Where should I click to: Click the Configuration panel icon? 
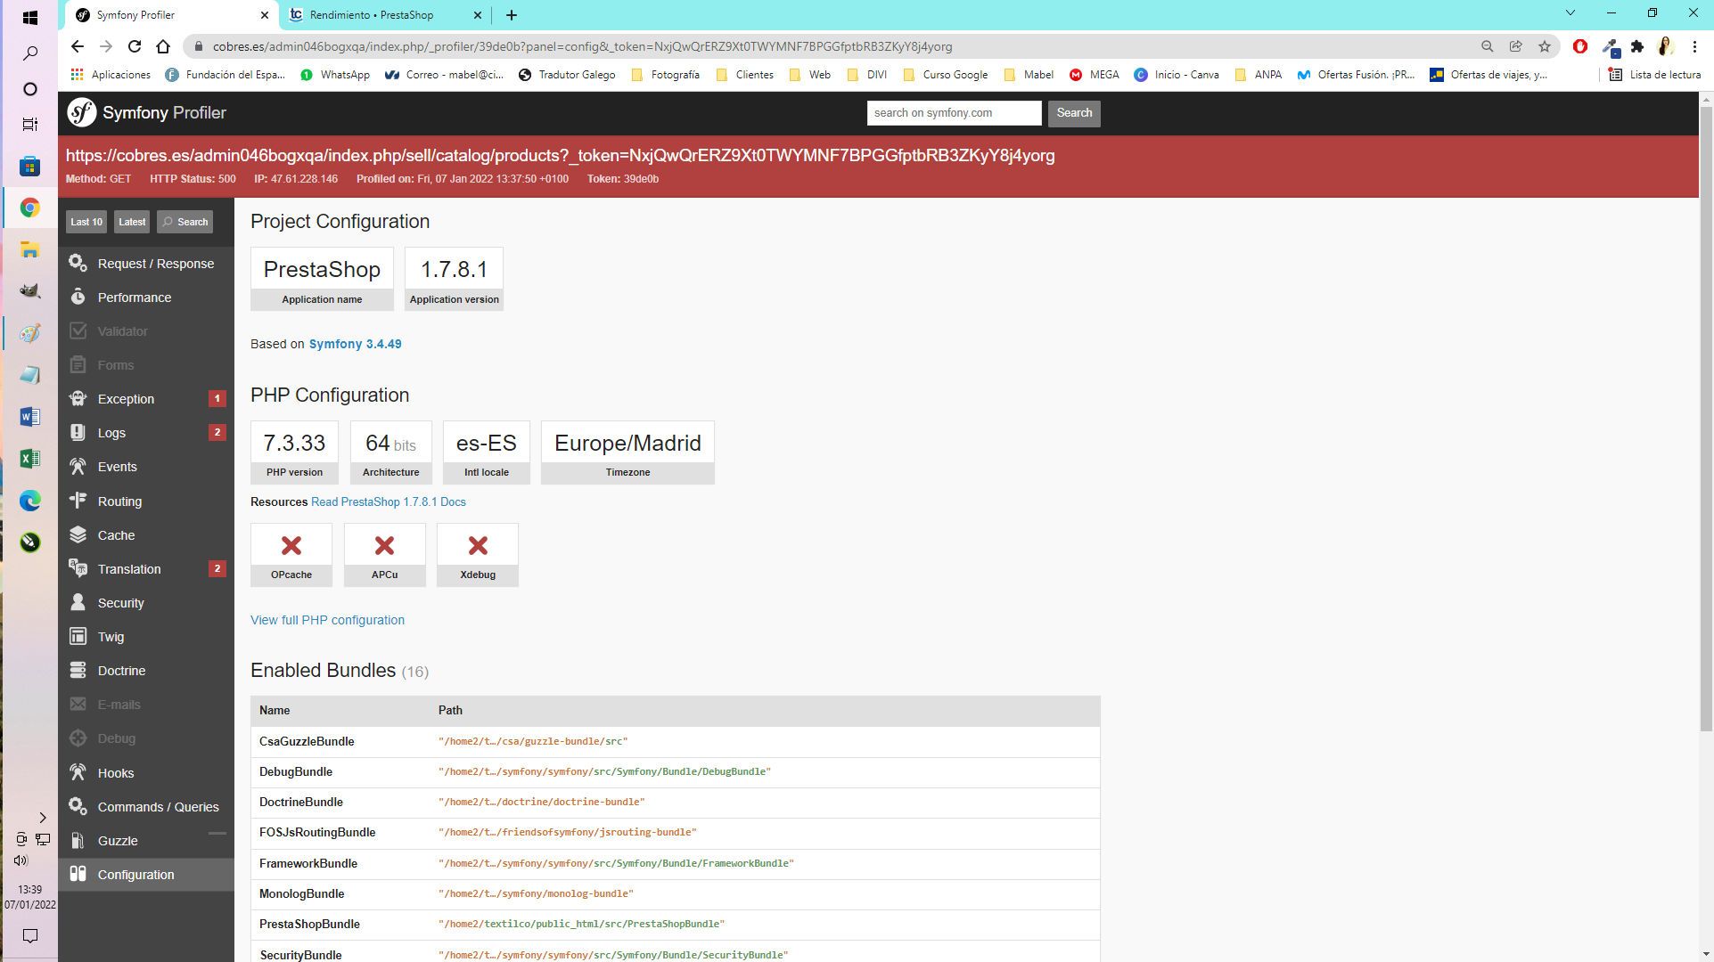click(78, 875)
